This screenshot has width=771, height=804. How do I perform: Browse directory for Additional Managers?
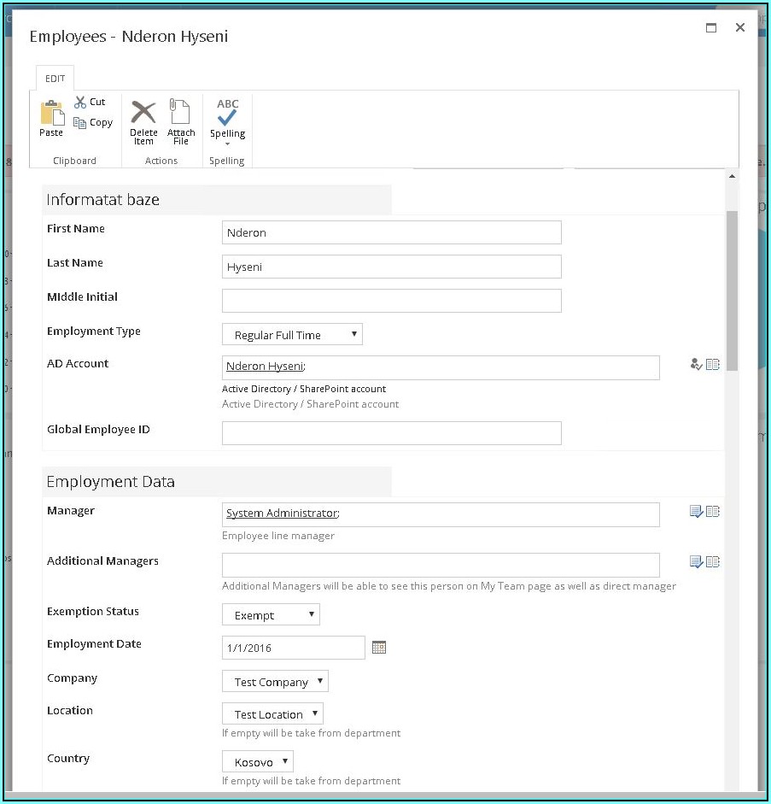coord(713,561)
